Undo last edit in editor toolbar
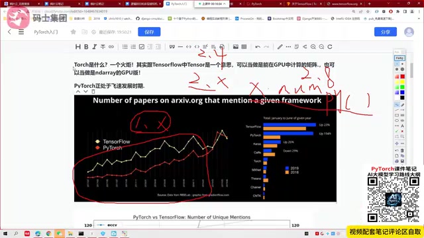The height and width of the screenshot is (238, 424). coord(258,47)
